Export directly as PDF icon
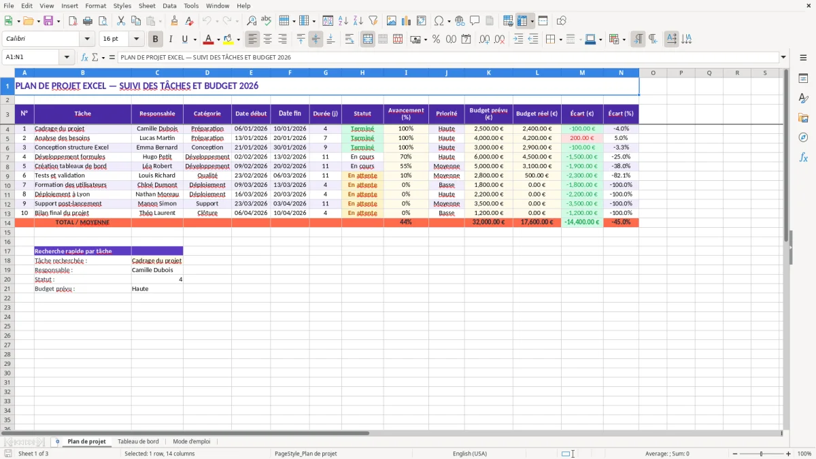 [73, 21]
